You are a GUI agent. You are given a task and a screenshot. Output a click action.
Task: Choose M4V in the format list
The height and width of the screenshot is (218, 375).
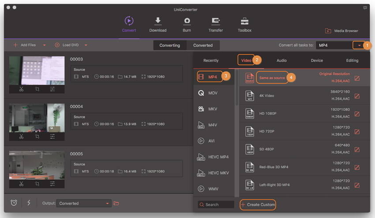[x=214, y=125]
